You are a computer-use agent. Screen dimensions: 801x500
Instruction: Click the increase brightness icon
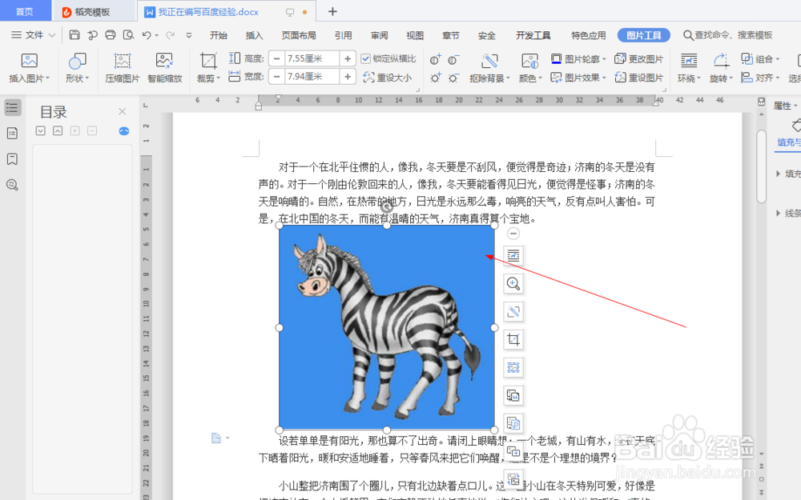(x=435, y=78)
